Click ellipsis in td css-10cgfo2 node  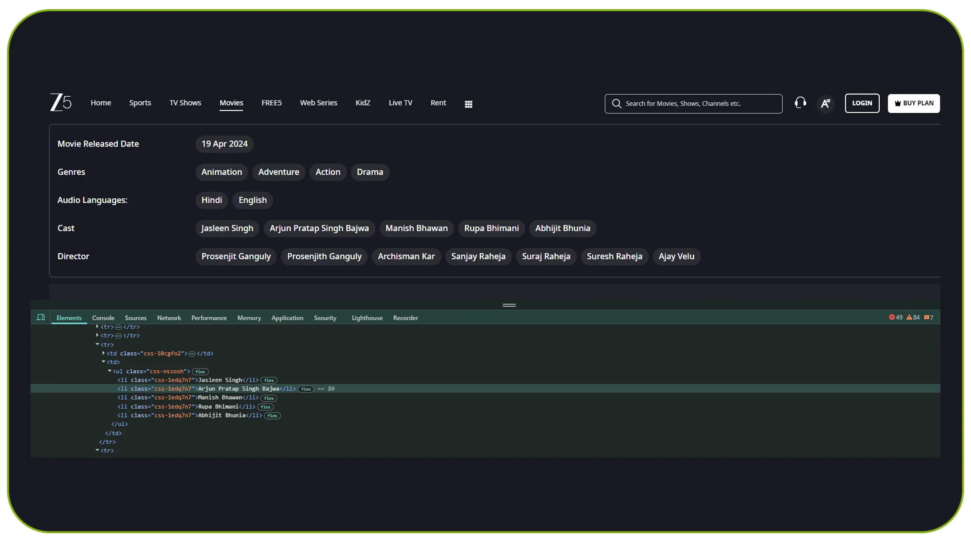pos(192,354)
